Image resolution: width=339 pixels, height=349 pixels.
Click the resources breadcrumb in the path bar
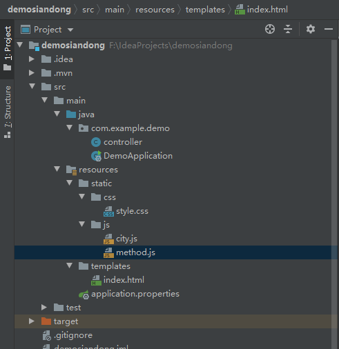pos(155,10)
